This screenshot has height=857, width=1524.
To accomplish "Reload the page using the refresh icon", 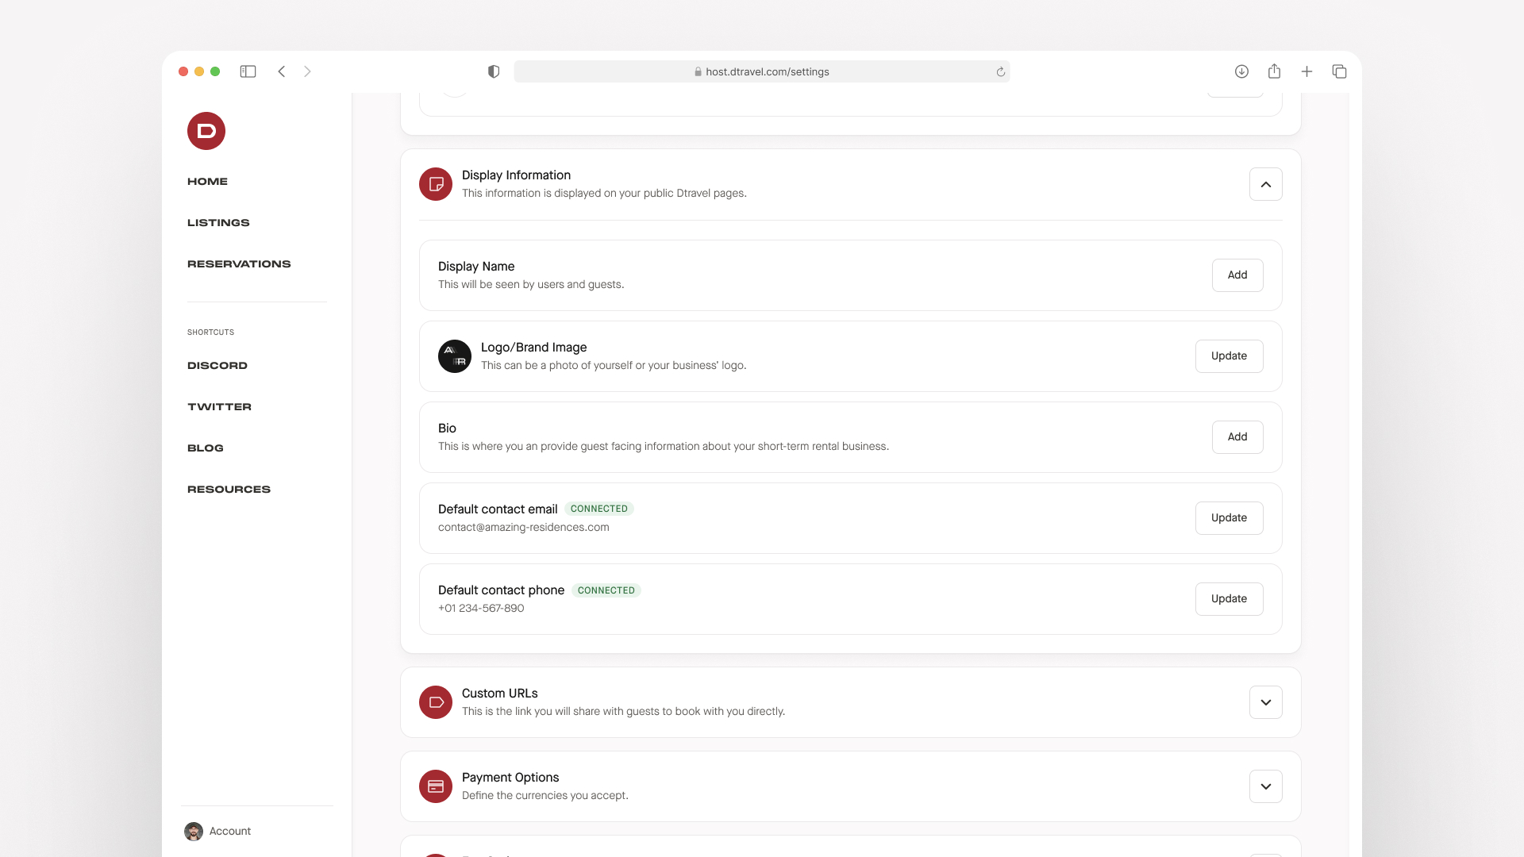I will click(x=1001, y=71).
